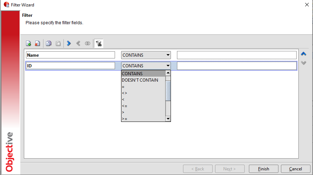The image size is (313, 175).
Task: Click the Name field label box
Action: point(70,55)
